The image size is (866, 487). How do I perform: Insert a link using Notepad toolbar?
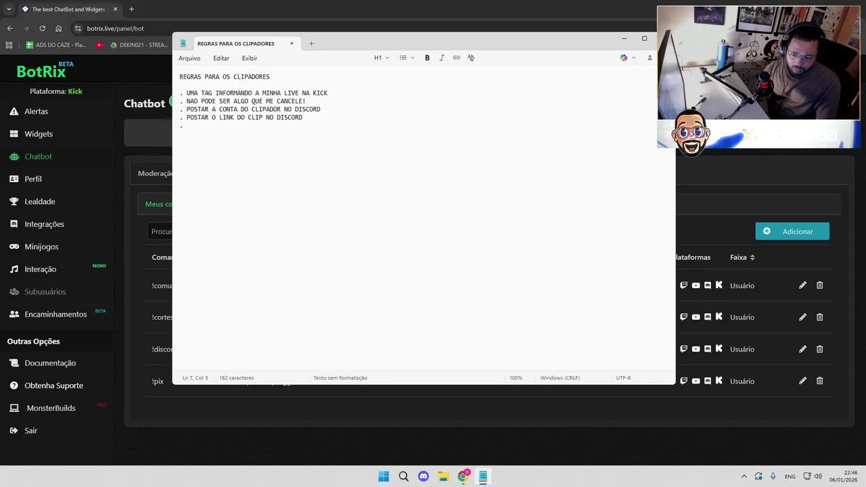tap(456, 58)
